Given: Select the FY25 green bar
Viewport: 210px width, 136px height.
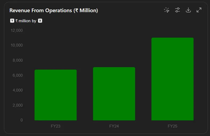Looking at the screenshot, I should [x=172, y=79].
